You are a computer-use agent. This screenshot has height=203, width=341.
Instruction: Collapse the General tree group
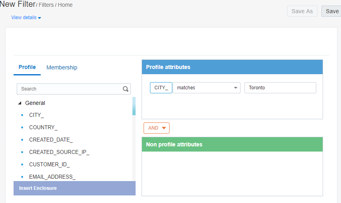[20, 103]
